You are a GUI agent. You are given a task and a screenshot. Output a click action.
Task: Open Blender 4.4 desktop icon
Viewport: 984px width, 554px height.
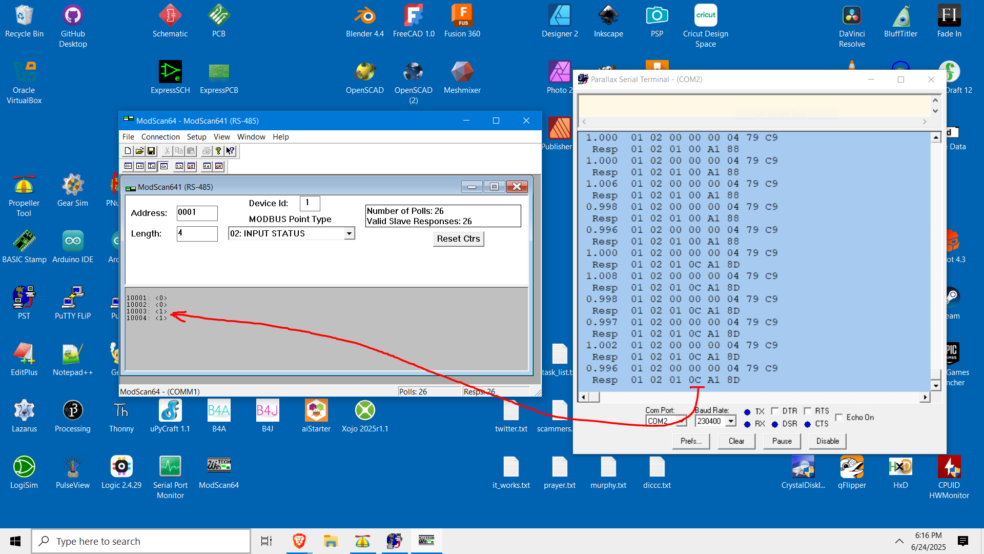point(365,22)
